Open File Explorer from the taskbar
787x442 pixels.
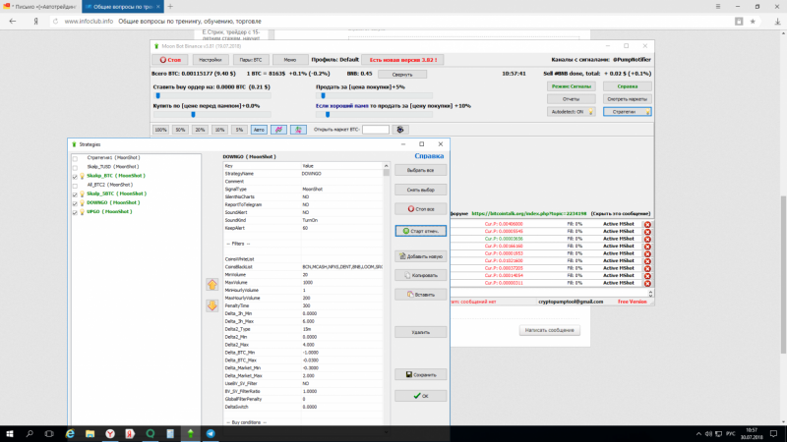pos(90,433)
